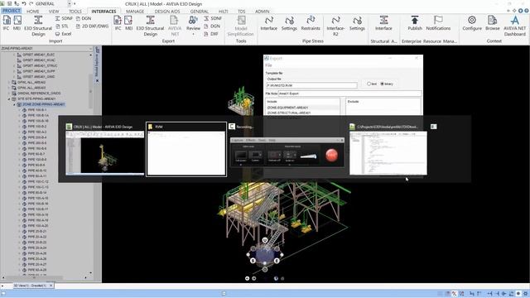Viewport: 530px width, 298px height.
Task: Click Excel import option
Action: (63, 34)
